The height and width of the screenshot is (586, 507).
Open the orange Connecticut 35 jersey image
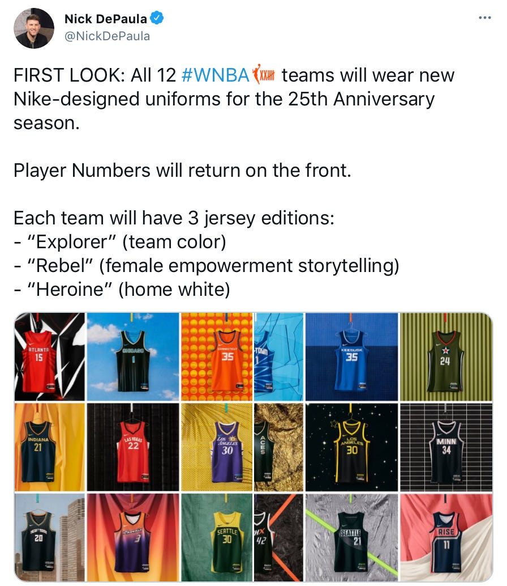(217, 356)
